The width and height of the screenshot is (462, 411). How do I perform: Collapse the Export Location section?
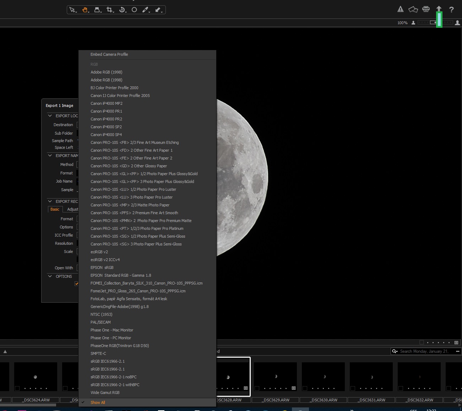pyautogui.click(x=50, y=116)
